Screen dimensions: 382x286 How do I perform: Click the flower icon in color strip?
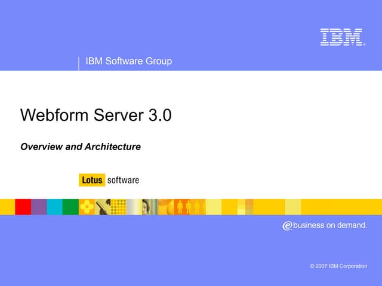click(x=87, y=207)
